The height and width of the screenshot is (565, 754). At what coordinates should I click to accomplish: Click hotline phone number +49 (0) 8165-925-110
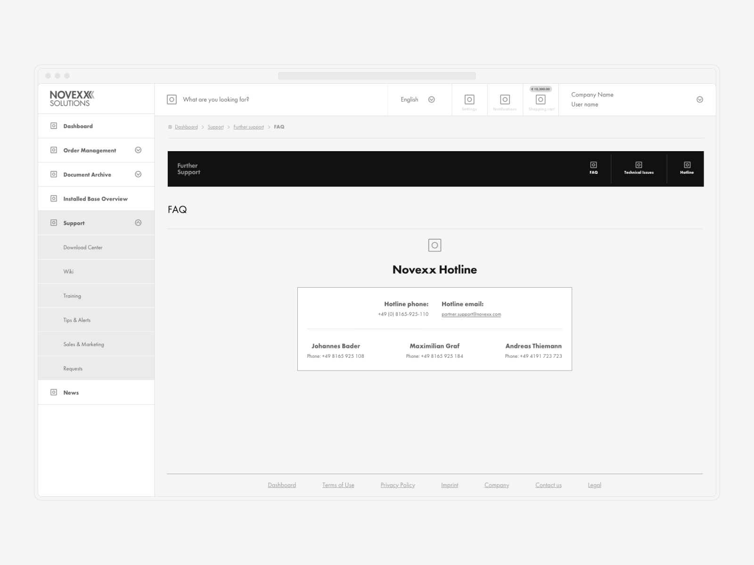point(403,314)
